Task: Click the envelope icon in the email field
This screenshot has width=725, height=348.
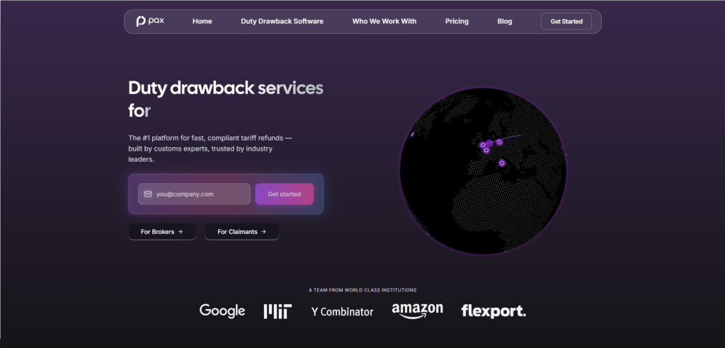Action: pos(148,194)
